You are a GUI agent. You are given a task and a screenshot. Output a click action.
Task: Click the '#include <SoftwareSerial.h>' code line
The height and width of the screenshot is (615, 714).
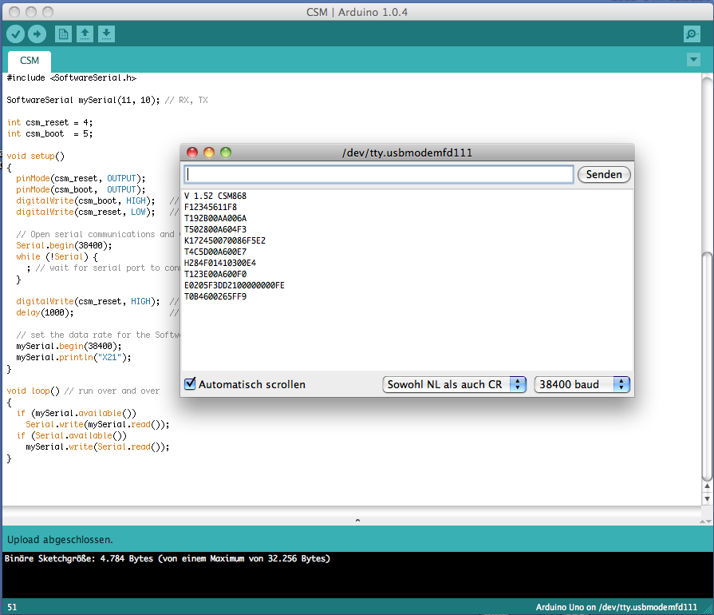click(72, 77)
